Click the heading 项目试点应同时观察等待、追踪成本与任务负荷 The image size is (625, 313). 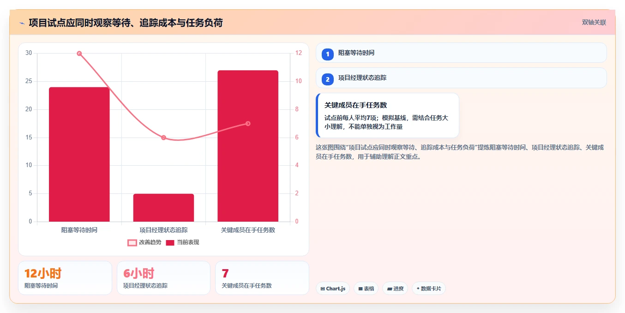(126, 23)
